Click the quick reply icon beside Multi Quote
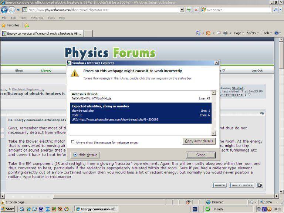 pos(260,185)
